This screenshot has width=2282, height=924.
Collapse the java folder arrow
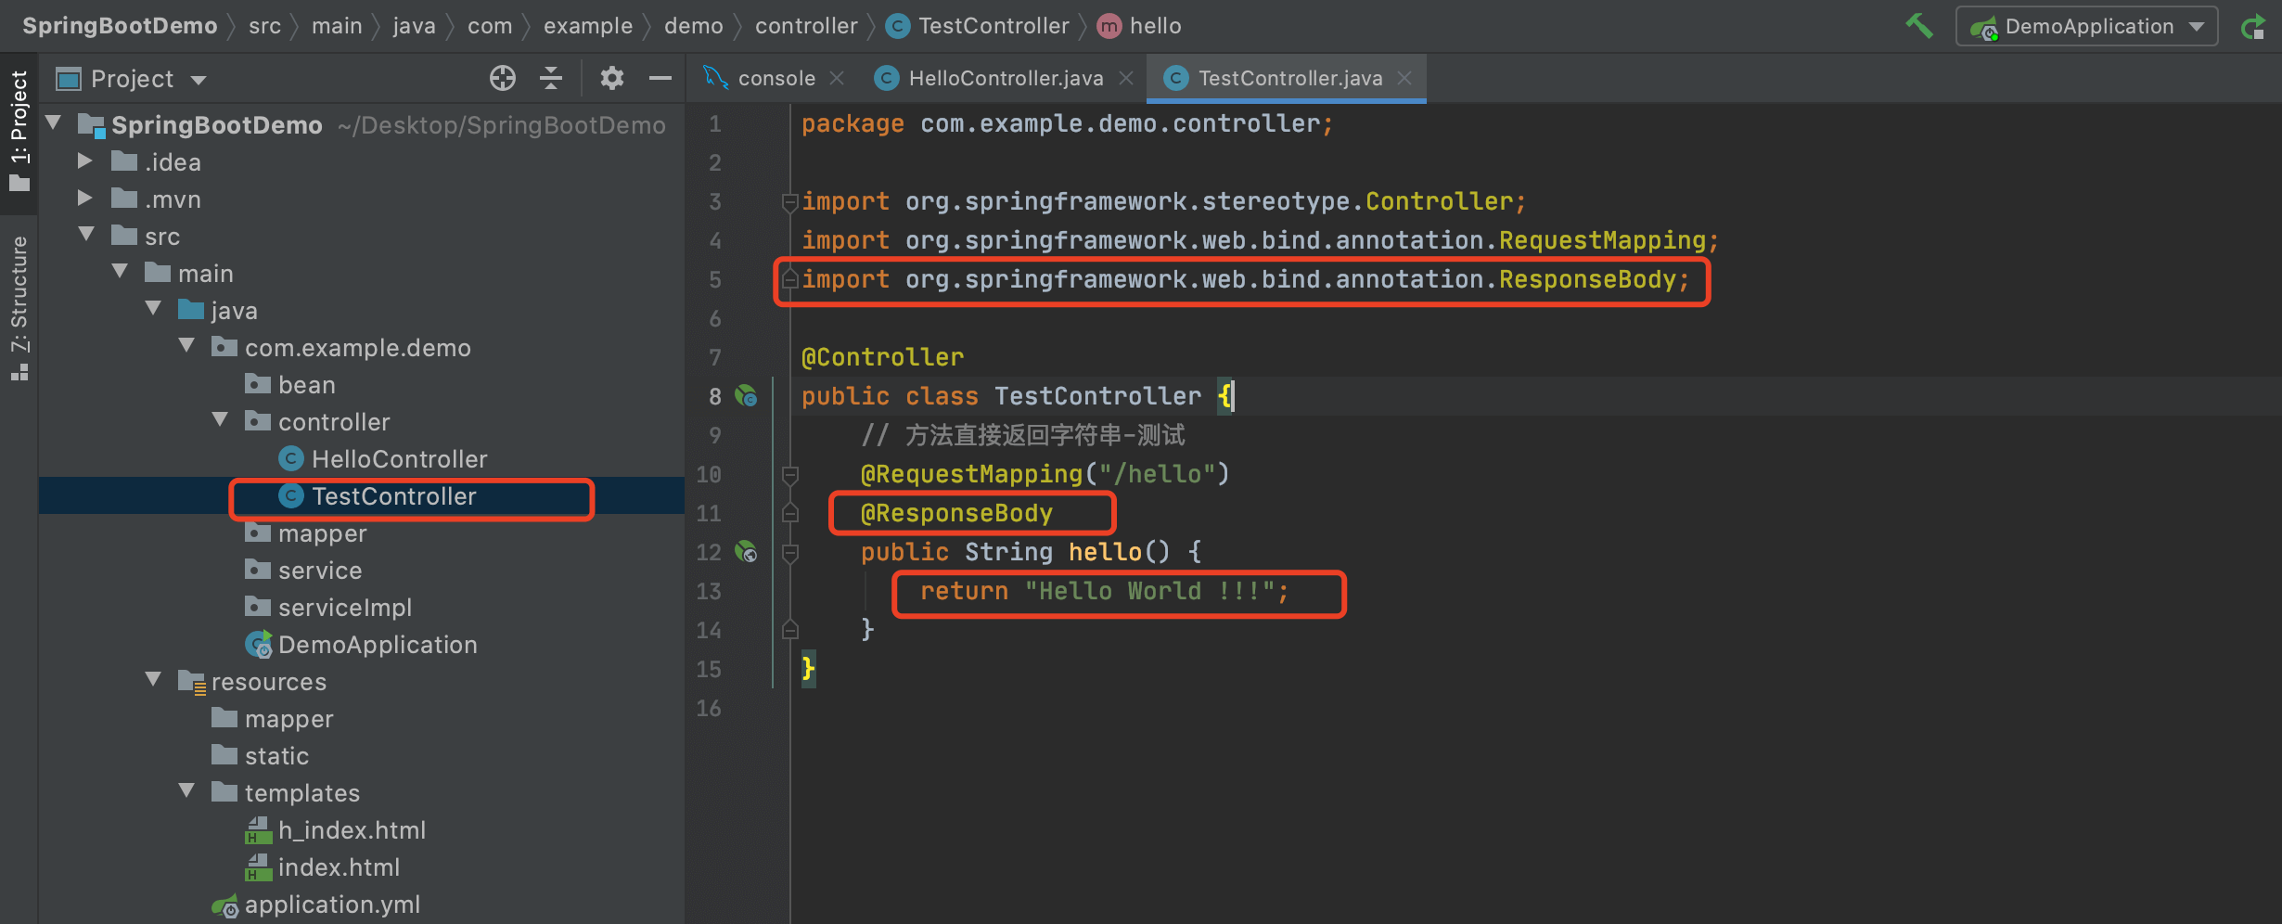[154, 310]
